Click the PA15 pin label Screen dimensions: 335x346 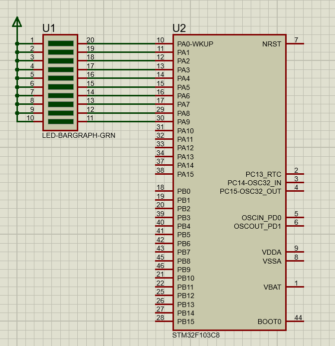coord(185,174)
